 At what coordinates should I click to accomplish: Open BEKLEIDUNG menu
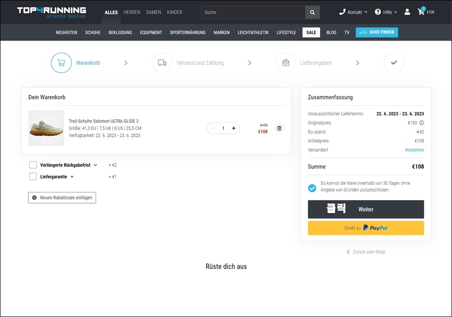point(120,32)
